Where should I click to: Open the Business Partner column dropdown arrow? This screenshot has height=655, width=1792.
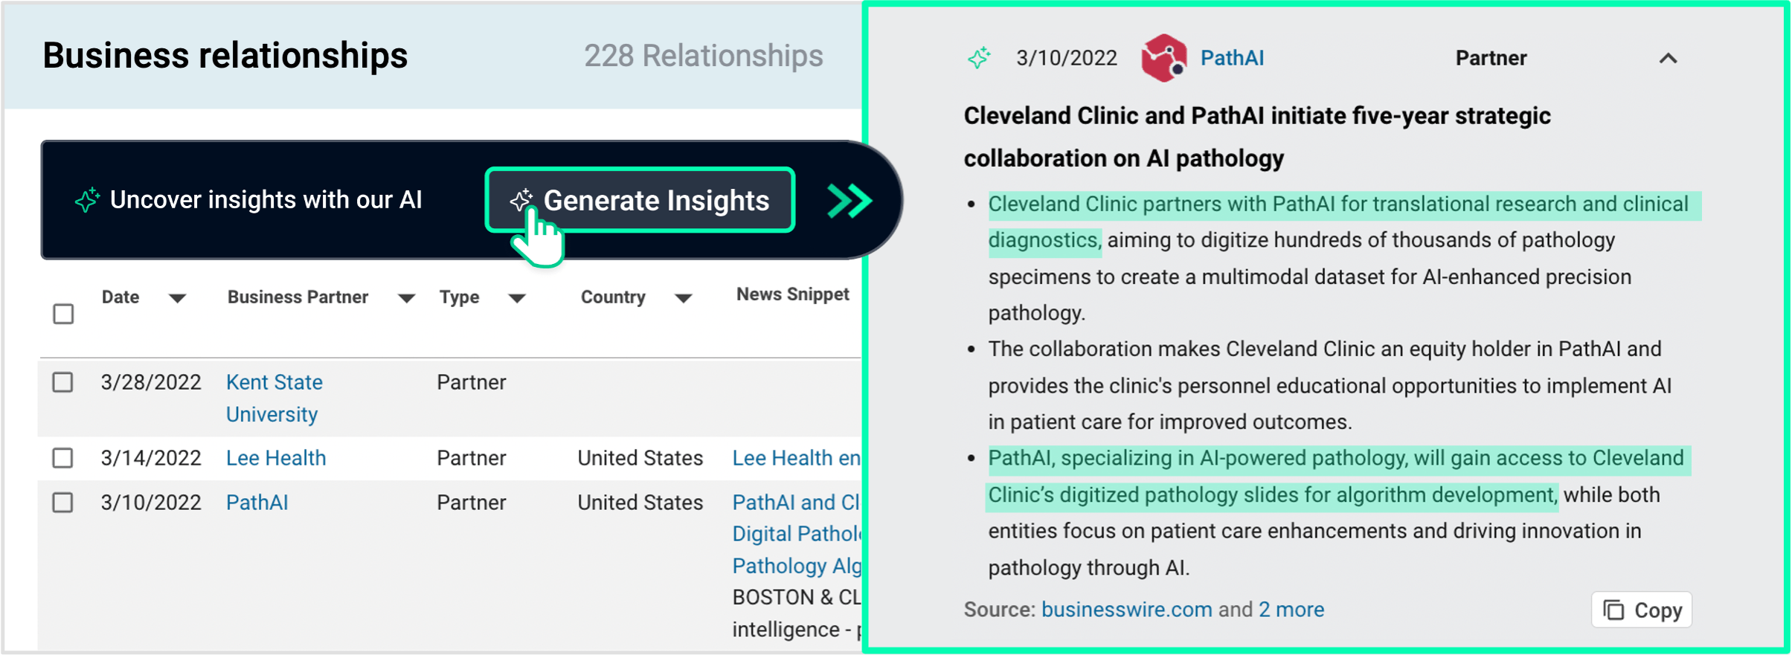point(406,299)
